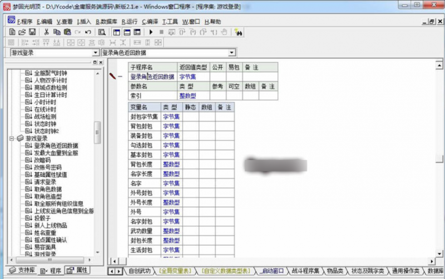
Task: Click the 整数型 type link of 索引
Action: click(x=187, y=96)
